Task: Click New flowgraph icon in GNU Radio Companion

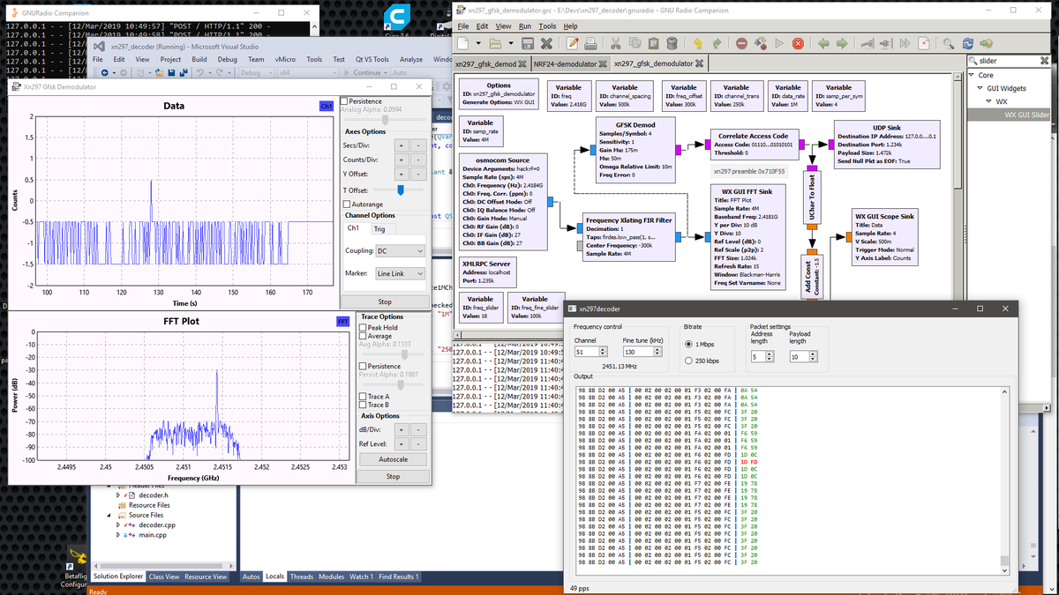Action: pos(463,43)
